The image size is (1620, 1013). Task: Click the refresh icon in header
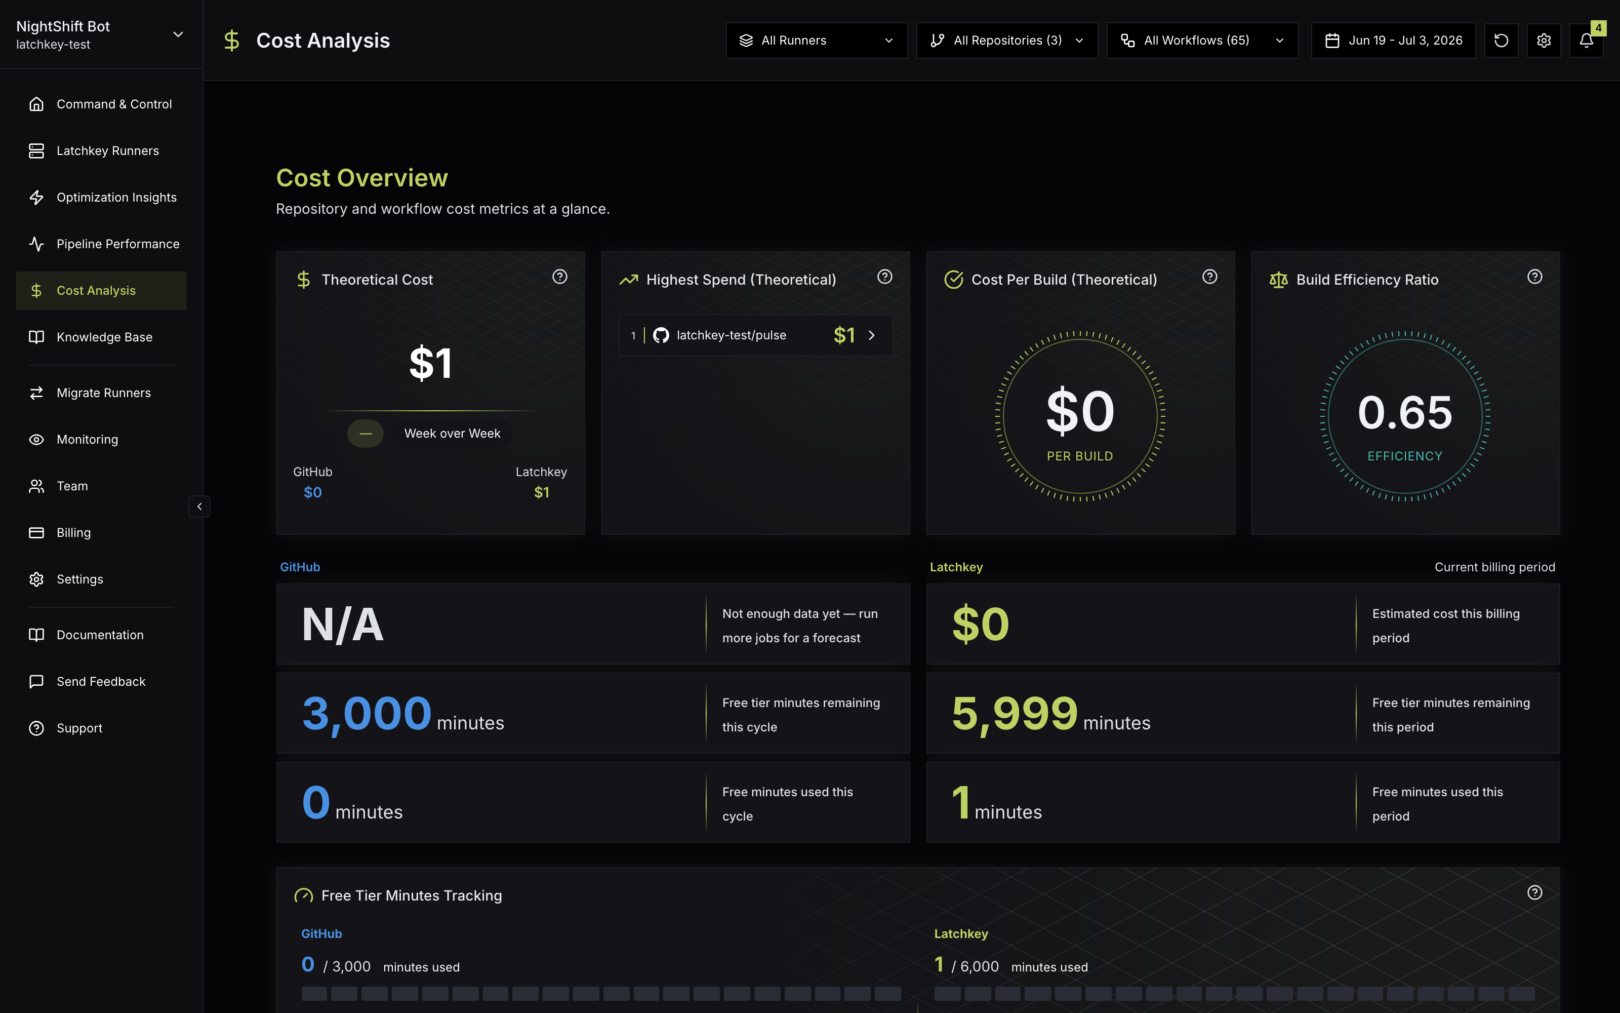point(1502,40)
